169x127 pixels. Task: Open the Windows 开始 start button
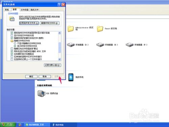tap(7, 125)
